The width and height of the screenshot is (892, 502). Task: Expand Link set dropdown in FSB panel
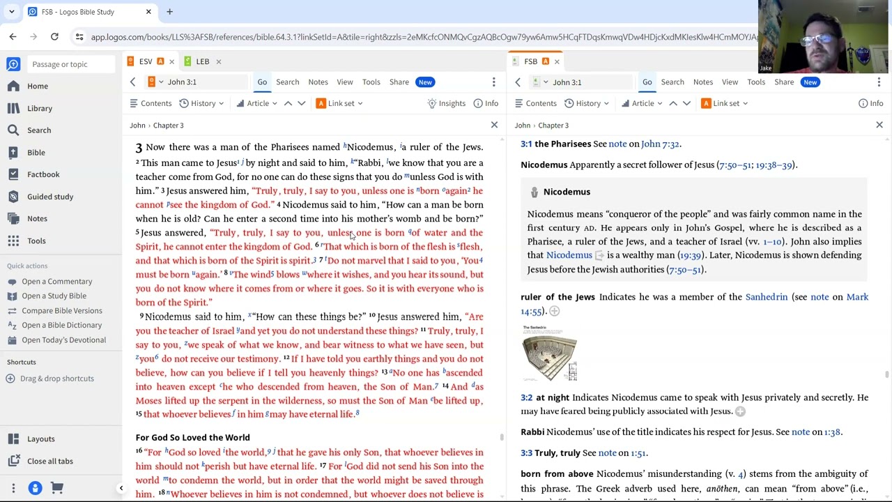725,103
